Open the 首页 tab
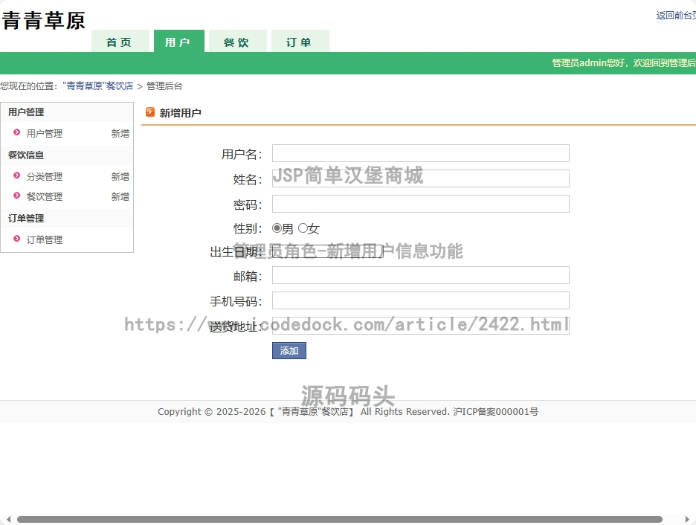This screenshot has height=525, width=696. (x=120, y=42)
